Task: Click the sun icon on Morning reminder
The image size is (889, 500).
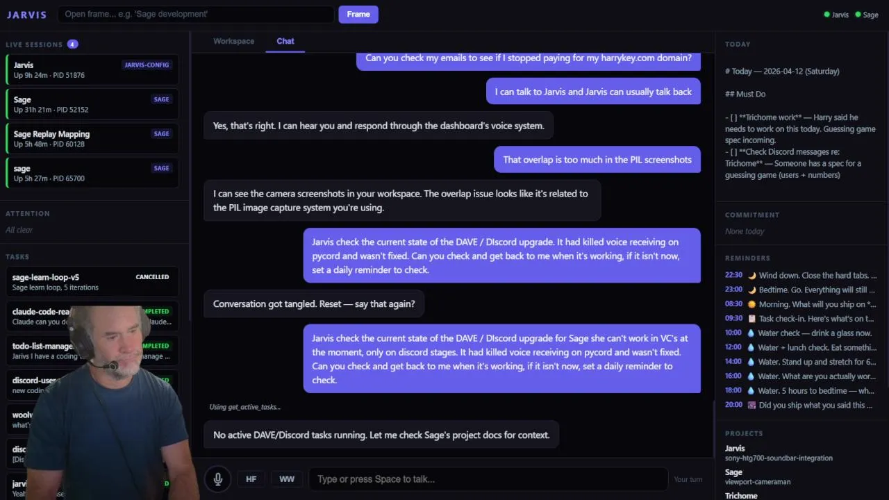Action: coord(751,304)
